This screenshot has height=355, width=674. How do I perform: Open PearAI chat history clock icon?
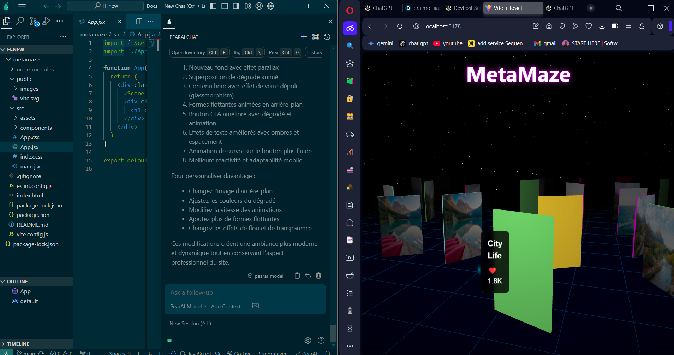[x=327, y=37]
